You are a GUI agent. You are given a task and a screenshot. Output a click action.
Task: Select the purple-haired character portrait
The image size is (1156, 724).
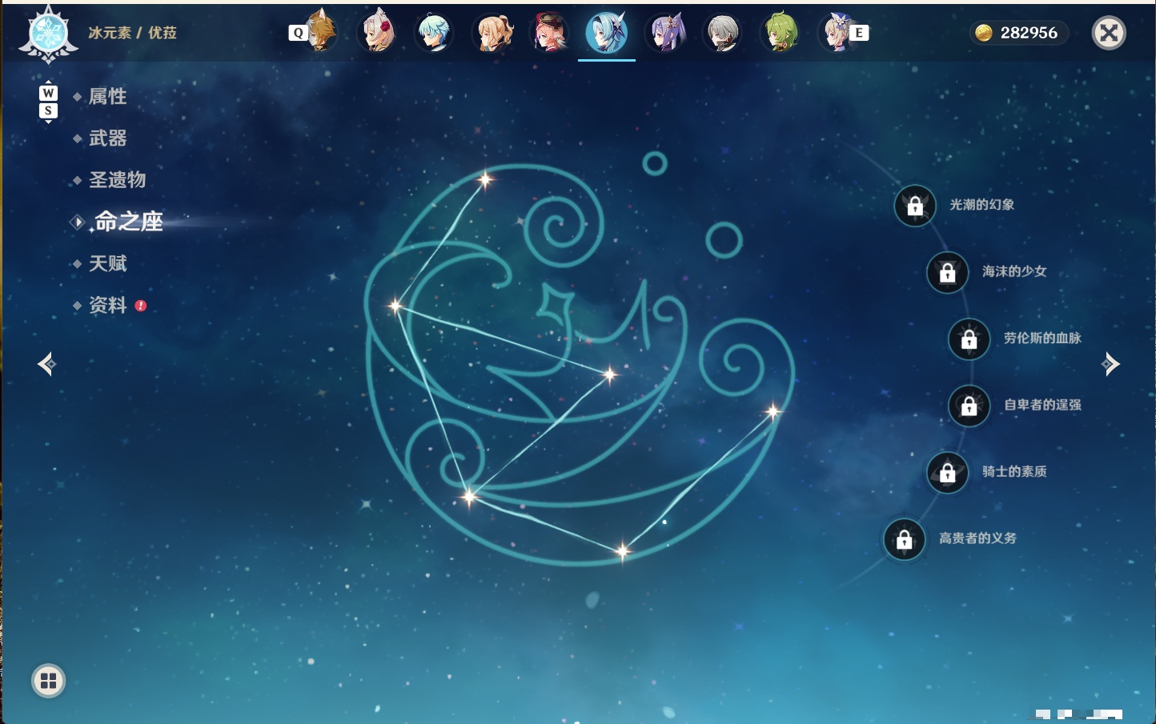click(x=667, y=33)
